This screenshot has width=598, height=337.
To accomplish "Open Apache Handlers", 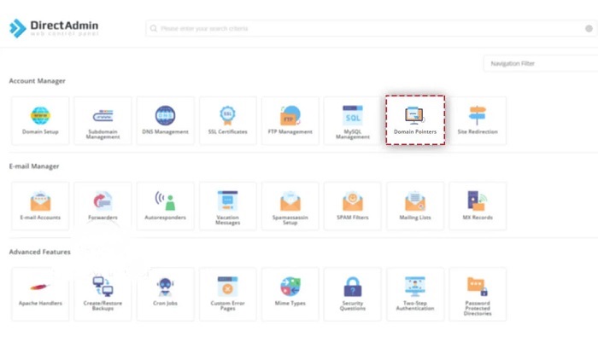I will (x=40, y=294).
